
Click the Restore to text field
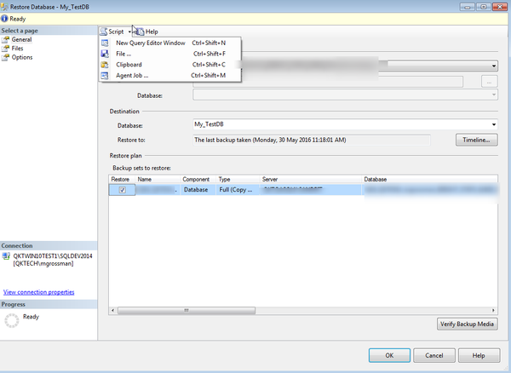(311, 140)
